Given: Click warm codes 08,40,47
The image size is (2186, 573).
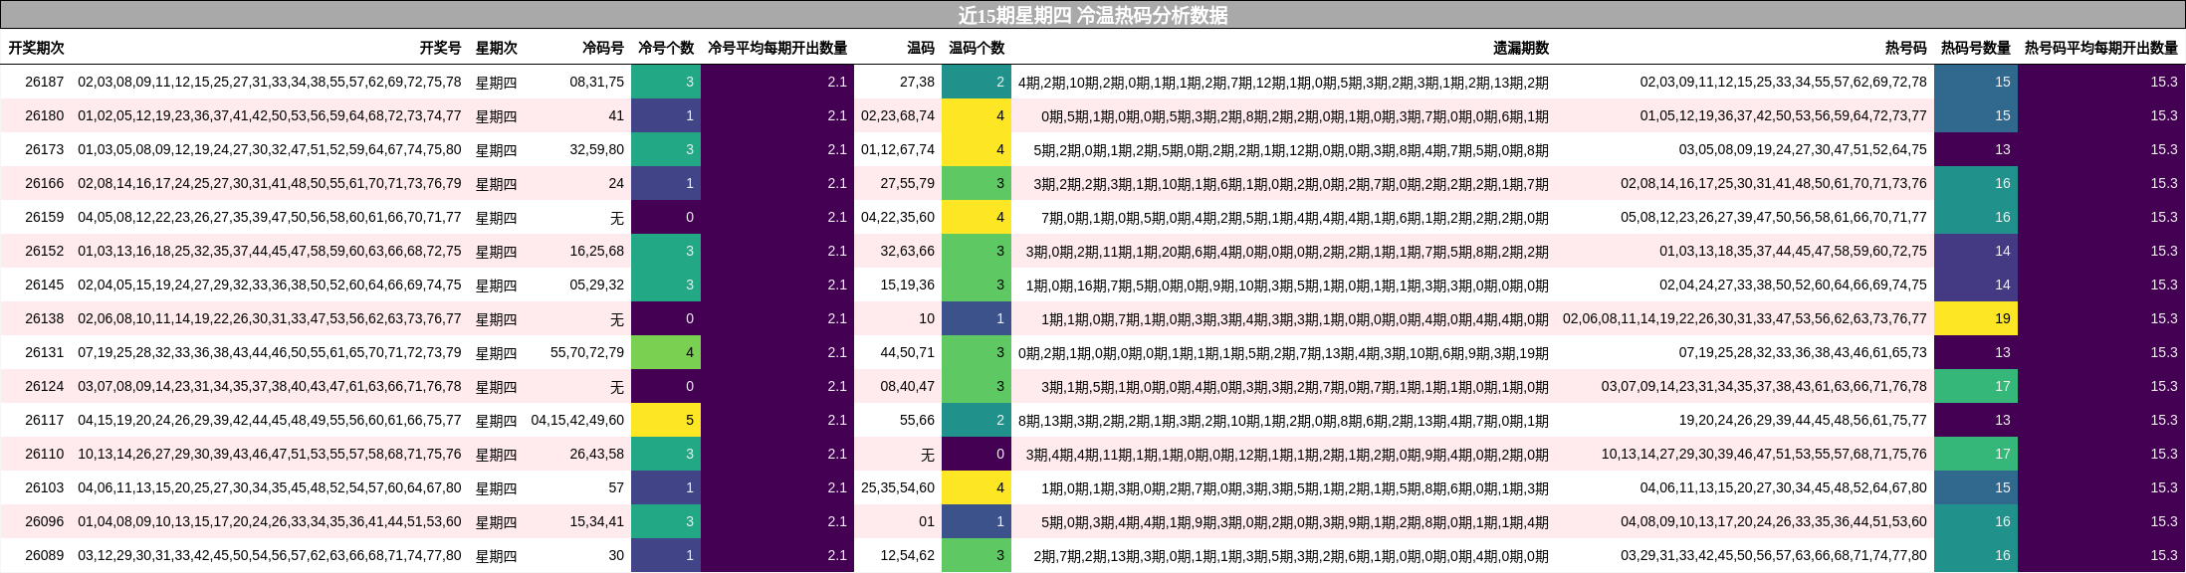Looking at the screenshot, I should click(908, 386).
